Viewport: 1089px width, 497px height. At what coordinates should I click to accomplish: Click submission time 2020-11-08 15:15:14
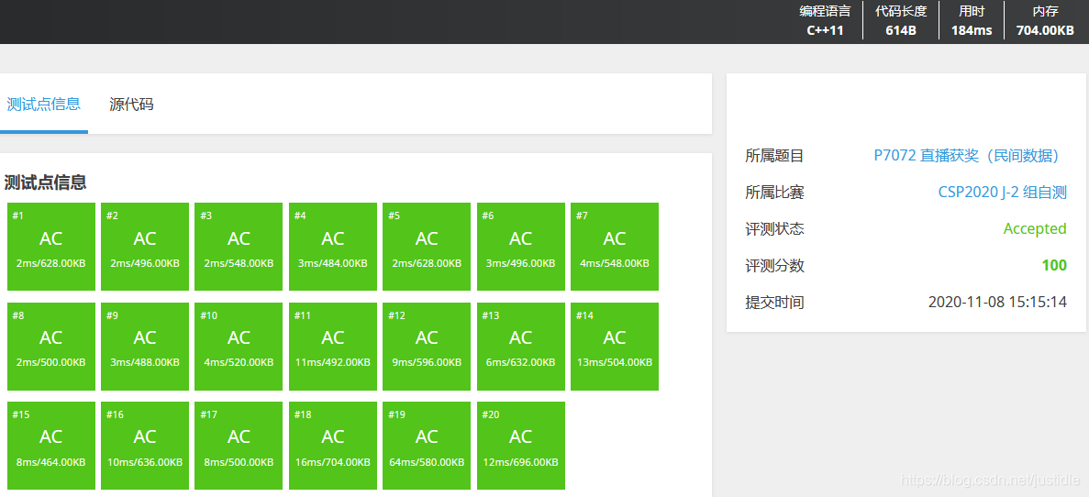(x=997, y=302)
